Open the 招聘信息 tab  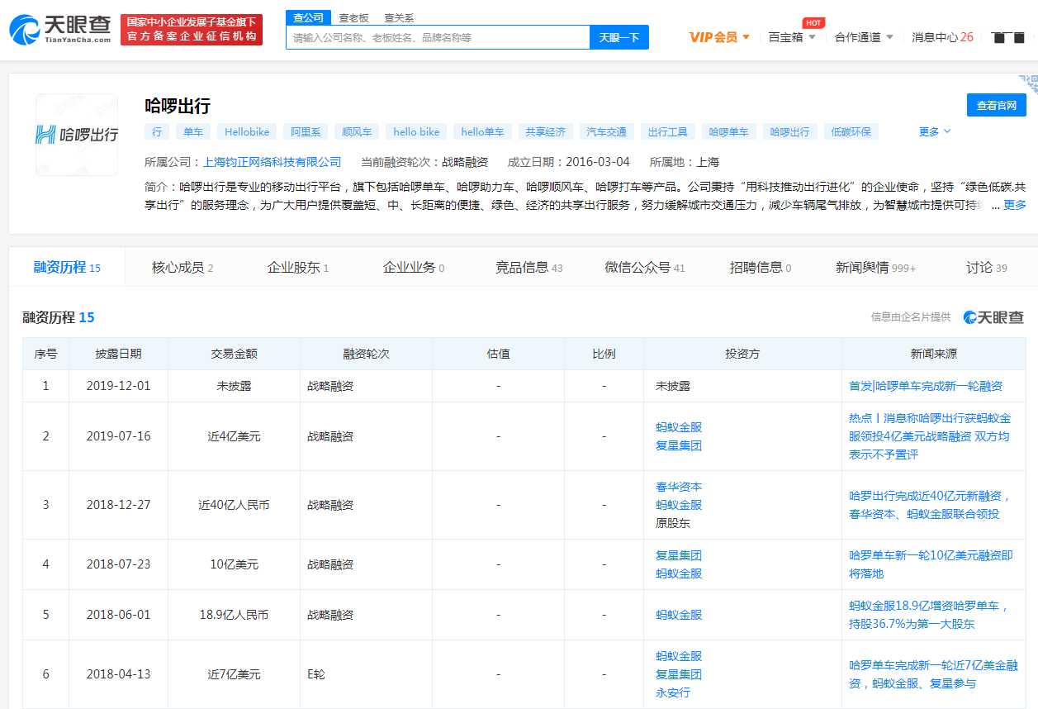coord(761,268)
